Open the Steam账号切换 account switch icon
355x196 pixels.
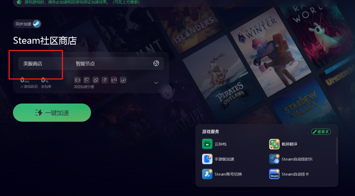coord(207,174)
